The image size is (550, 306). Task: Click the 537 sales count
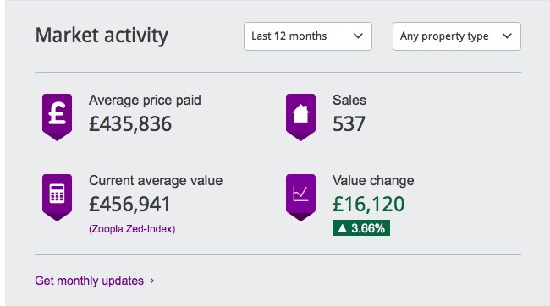click(x=349, y=123)
